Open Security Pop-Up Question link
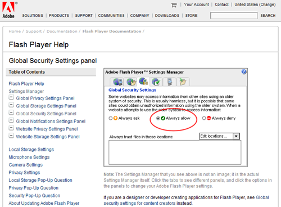 pos(34,196)
